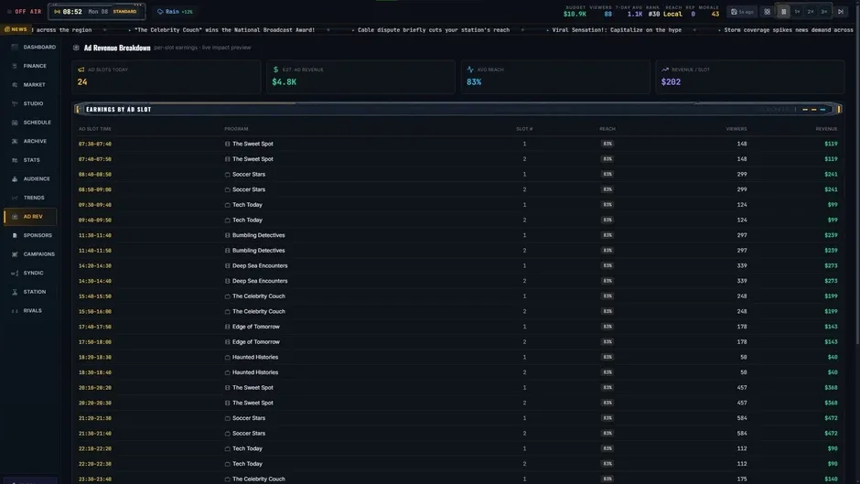The image size is (860, 484).
Task: Set the game speed to 2x
Action: click(810, 12)
